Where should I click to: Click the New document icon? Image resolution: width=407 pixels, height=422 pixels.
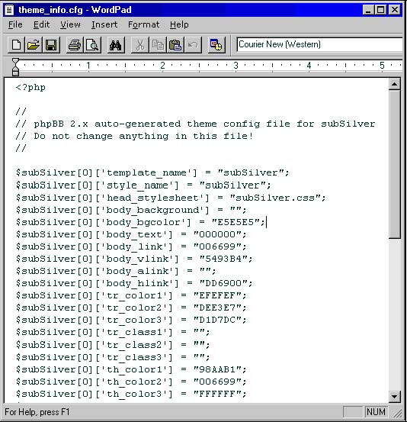point(16,45)
